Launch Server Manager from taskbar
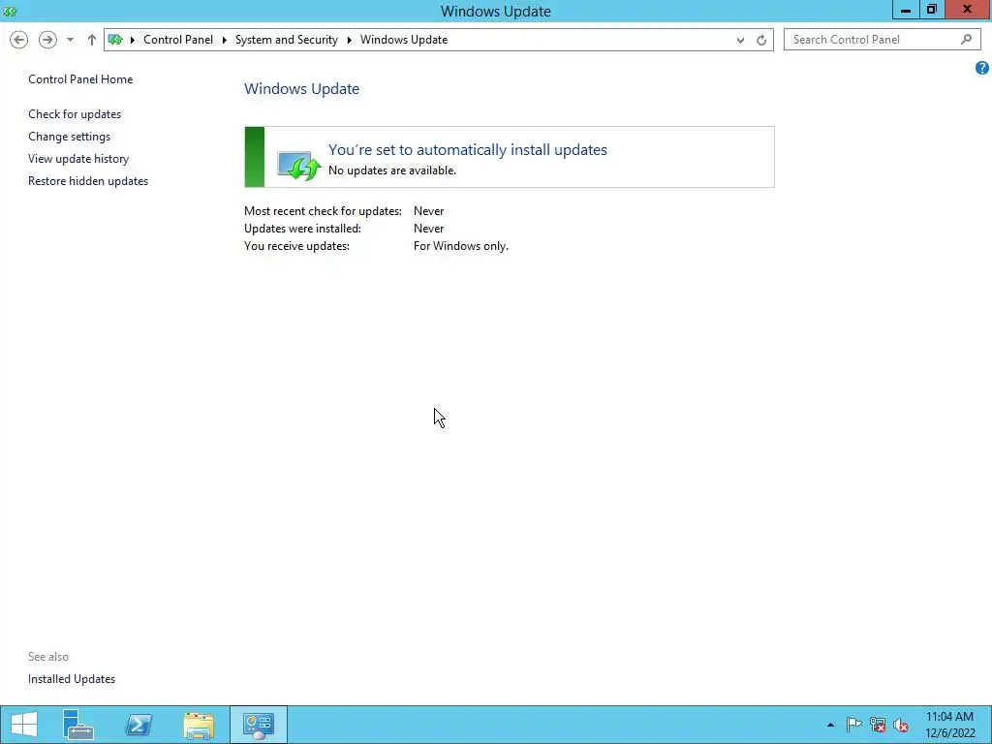This screenshot has width=992, height=744. point(78,725)
